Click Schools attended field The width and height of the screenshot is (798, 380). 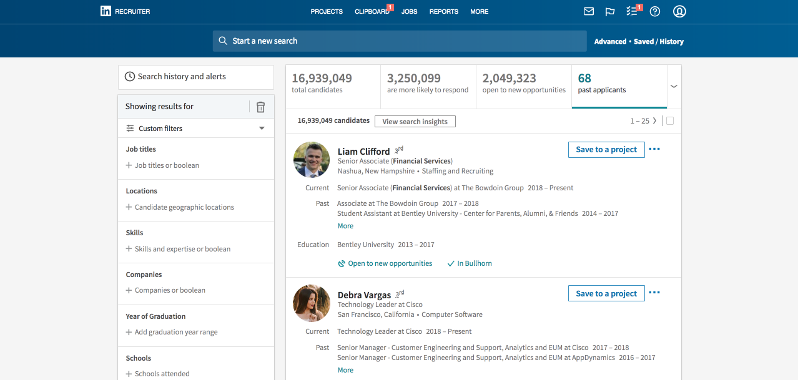click(162, 374)
